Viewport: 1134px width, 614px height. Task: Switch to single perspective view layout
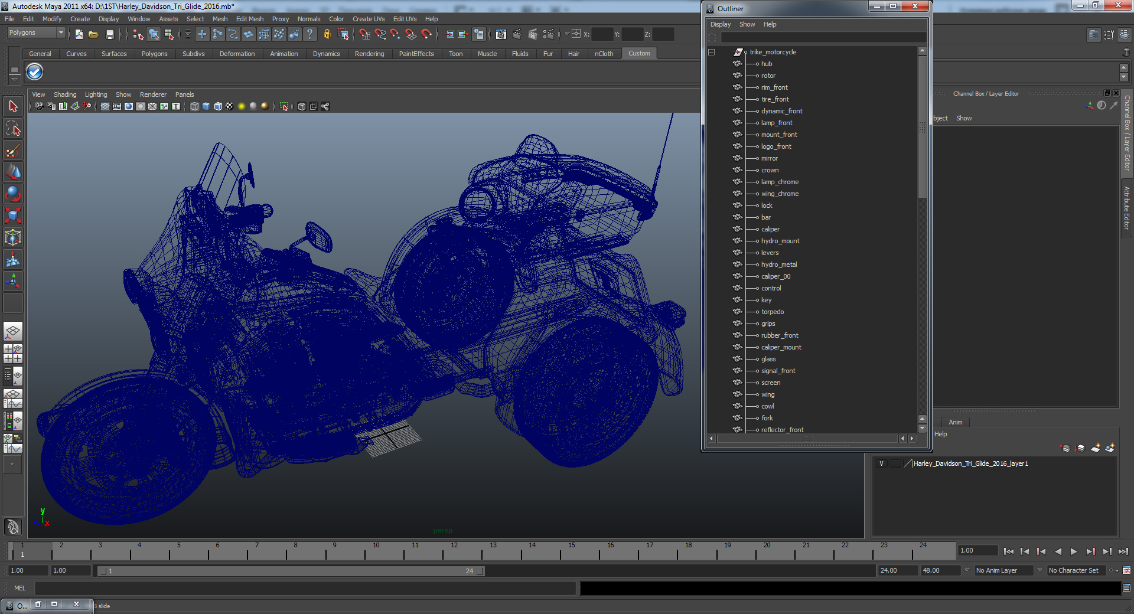pos(13,331)
